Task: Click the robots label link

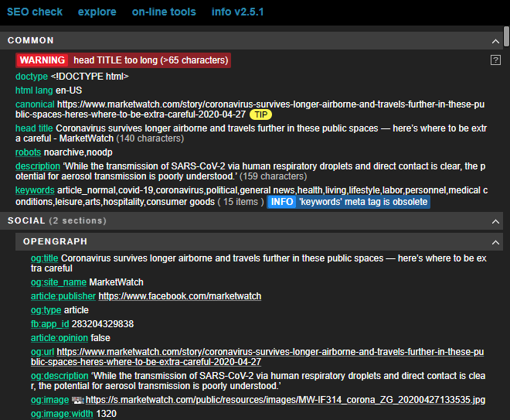Action: coord(29,152)
